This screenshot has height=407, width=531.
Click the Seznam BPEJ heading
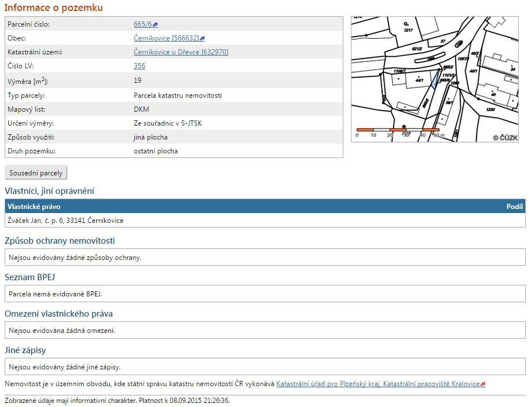point(30,277)
